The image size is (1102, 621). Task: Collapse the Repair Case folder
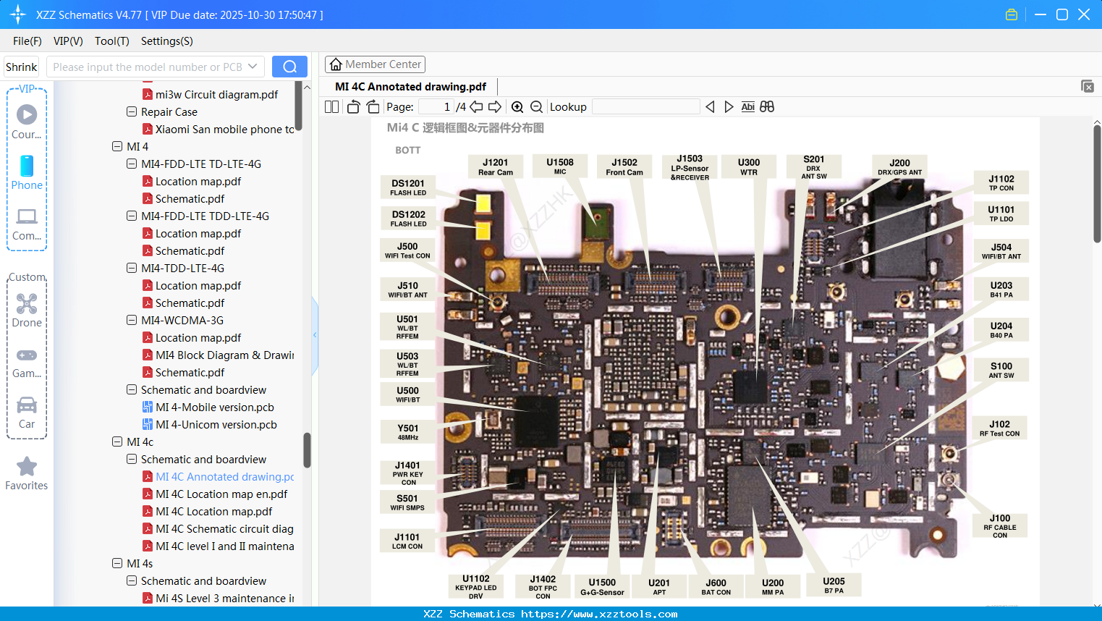pyautogui.click(x=132, y=111)
